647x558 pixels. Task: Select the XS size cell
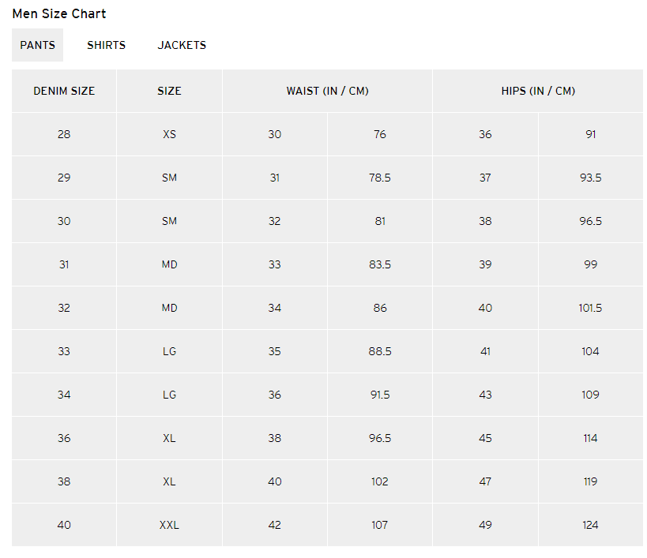pyautogui.click(x=169, y=134)
